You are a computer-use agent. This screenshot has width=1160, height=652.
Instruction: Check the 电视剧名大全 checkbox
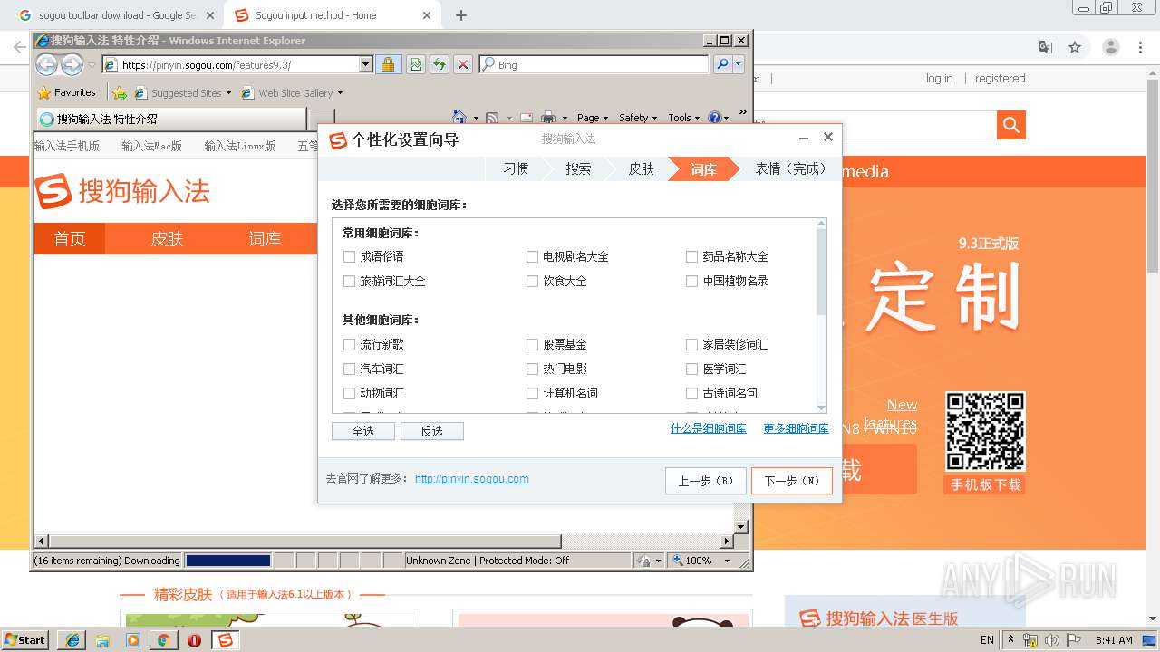click(x=533, y=257)
